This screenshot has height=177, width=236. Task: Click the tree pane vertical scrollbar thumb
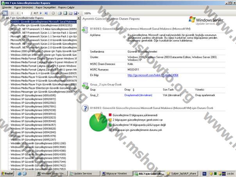pyautogui.click(x=79, y=36)
